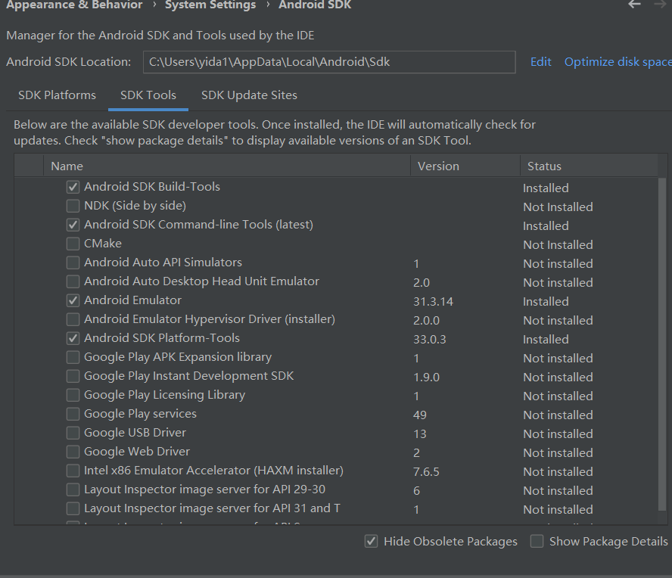Image resolution: width=672 pixels, height=578 pixels.
Task: Uncheck Android SDK Command-line Tools checkbox
Action: tap(73, 225)
